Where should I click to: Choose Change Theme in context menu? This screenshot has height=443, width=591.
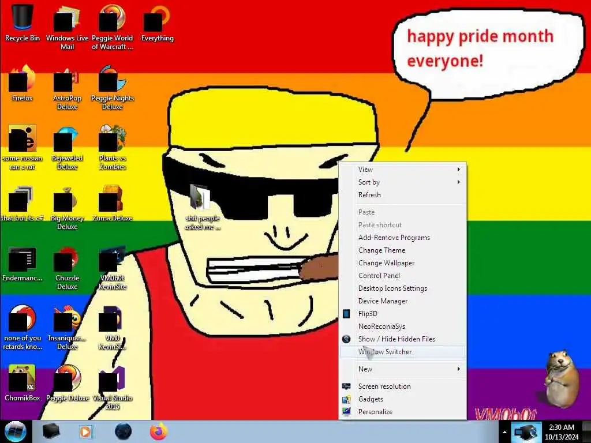(x=403, y=250)
